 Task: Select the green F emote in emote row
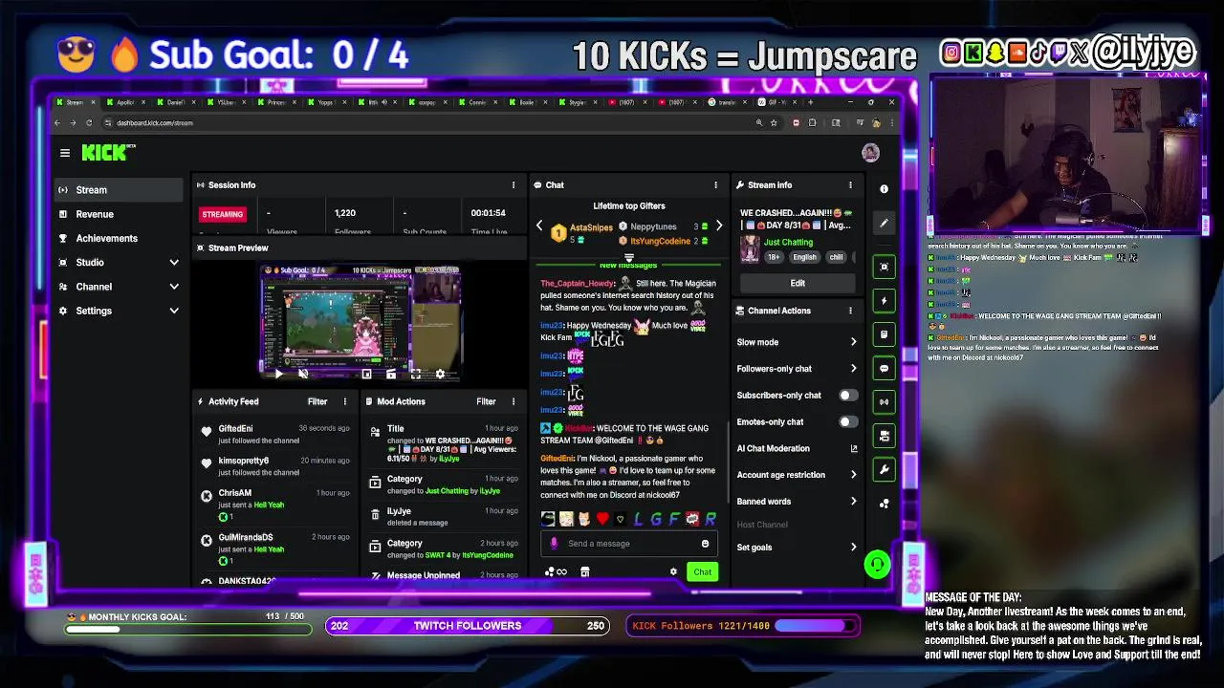673,519
